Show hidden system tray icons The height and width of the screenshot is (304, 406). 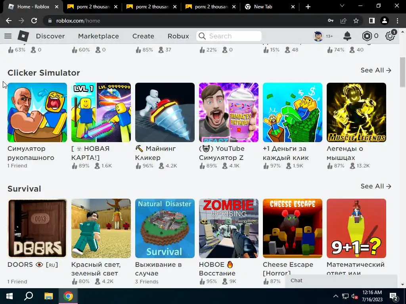pyautogui.click(x=335, y=296)
